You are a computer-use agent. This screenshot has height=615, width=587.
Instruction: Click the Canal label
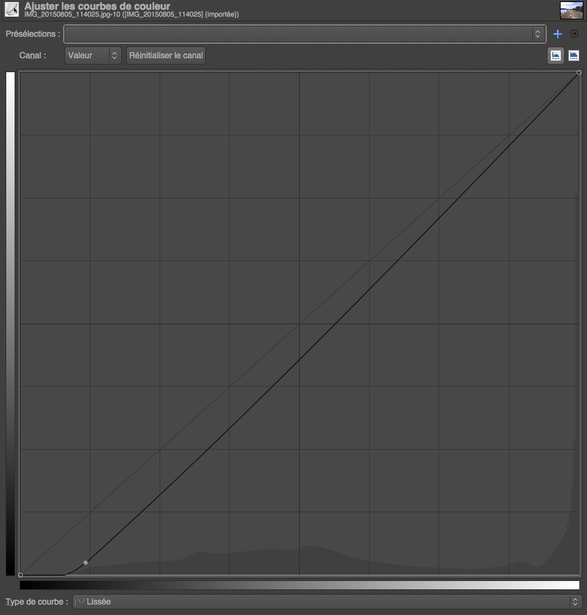point(33,56)
